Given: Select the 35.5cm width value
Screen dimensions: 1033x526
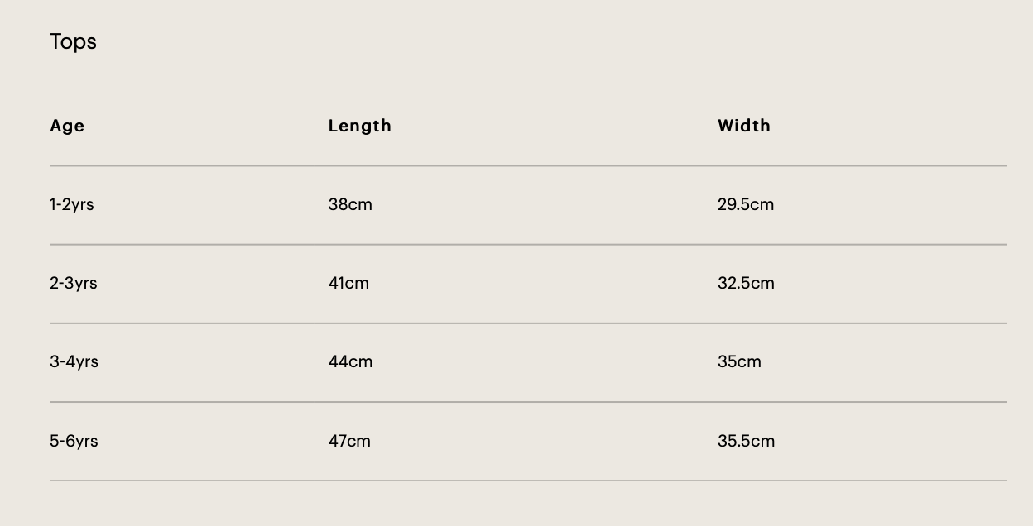Looking at the screenshot, I should tap(746, 441).
